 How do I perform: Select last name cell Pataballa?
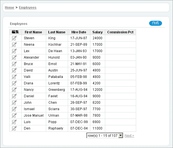(56, 77)
